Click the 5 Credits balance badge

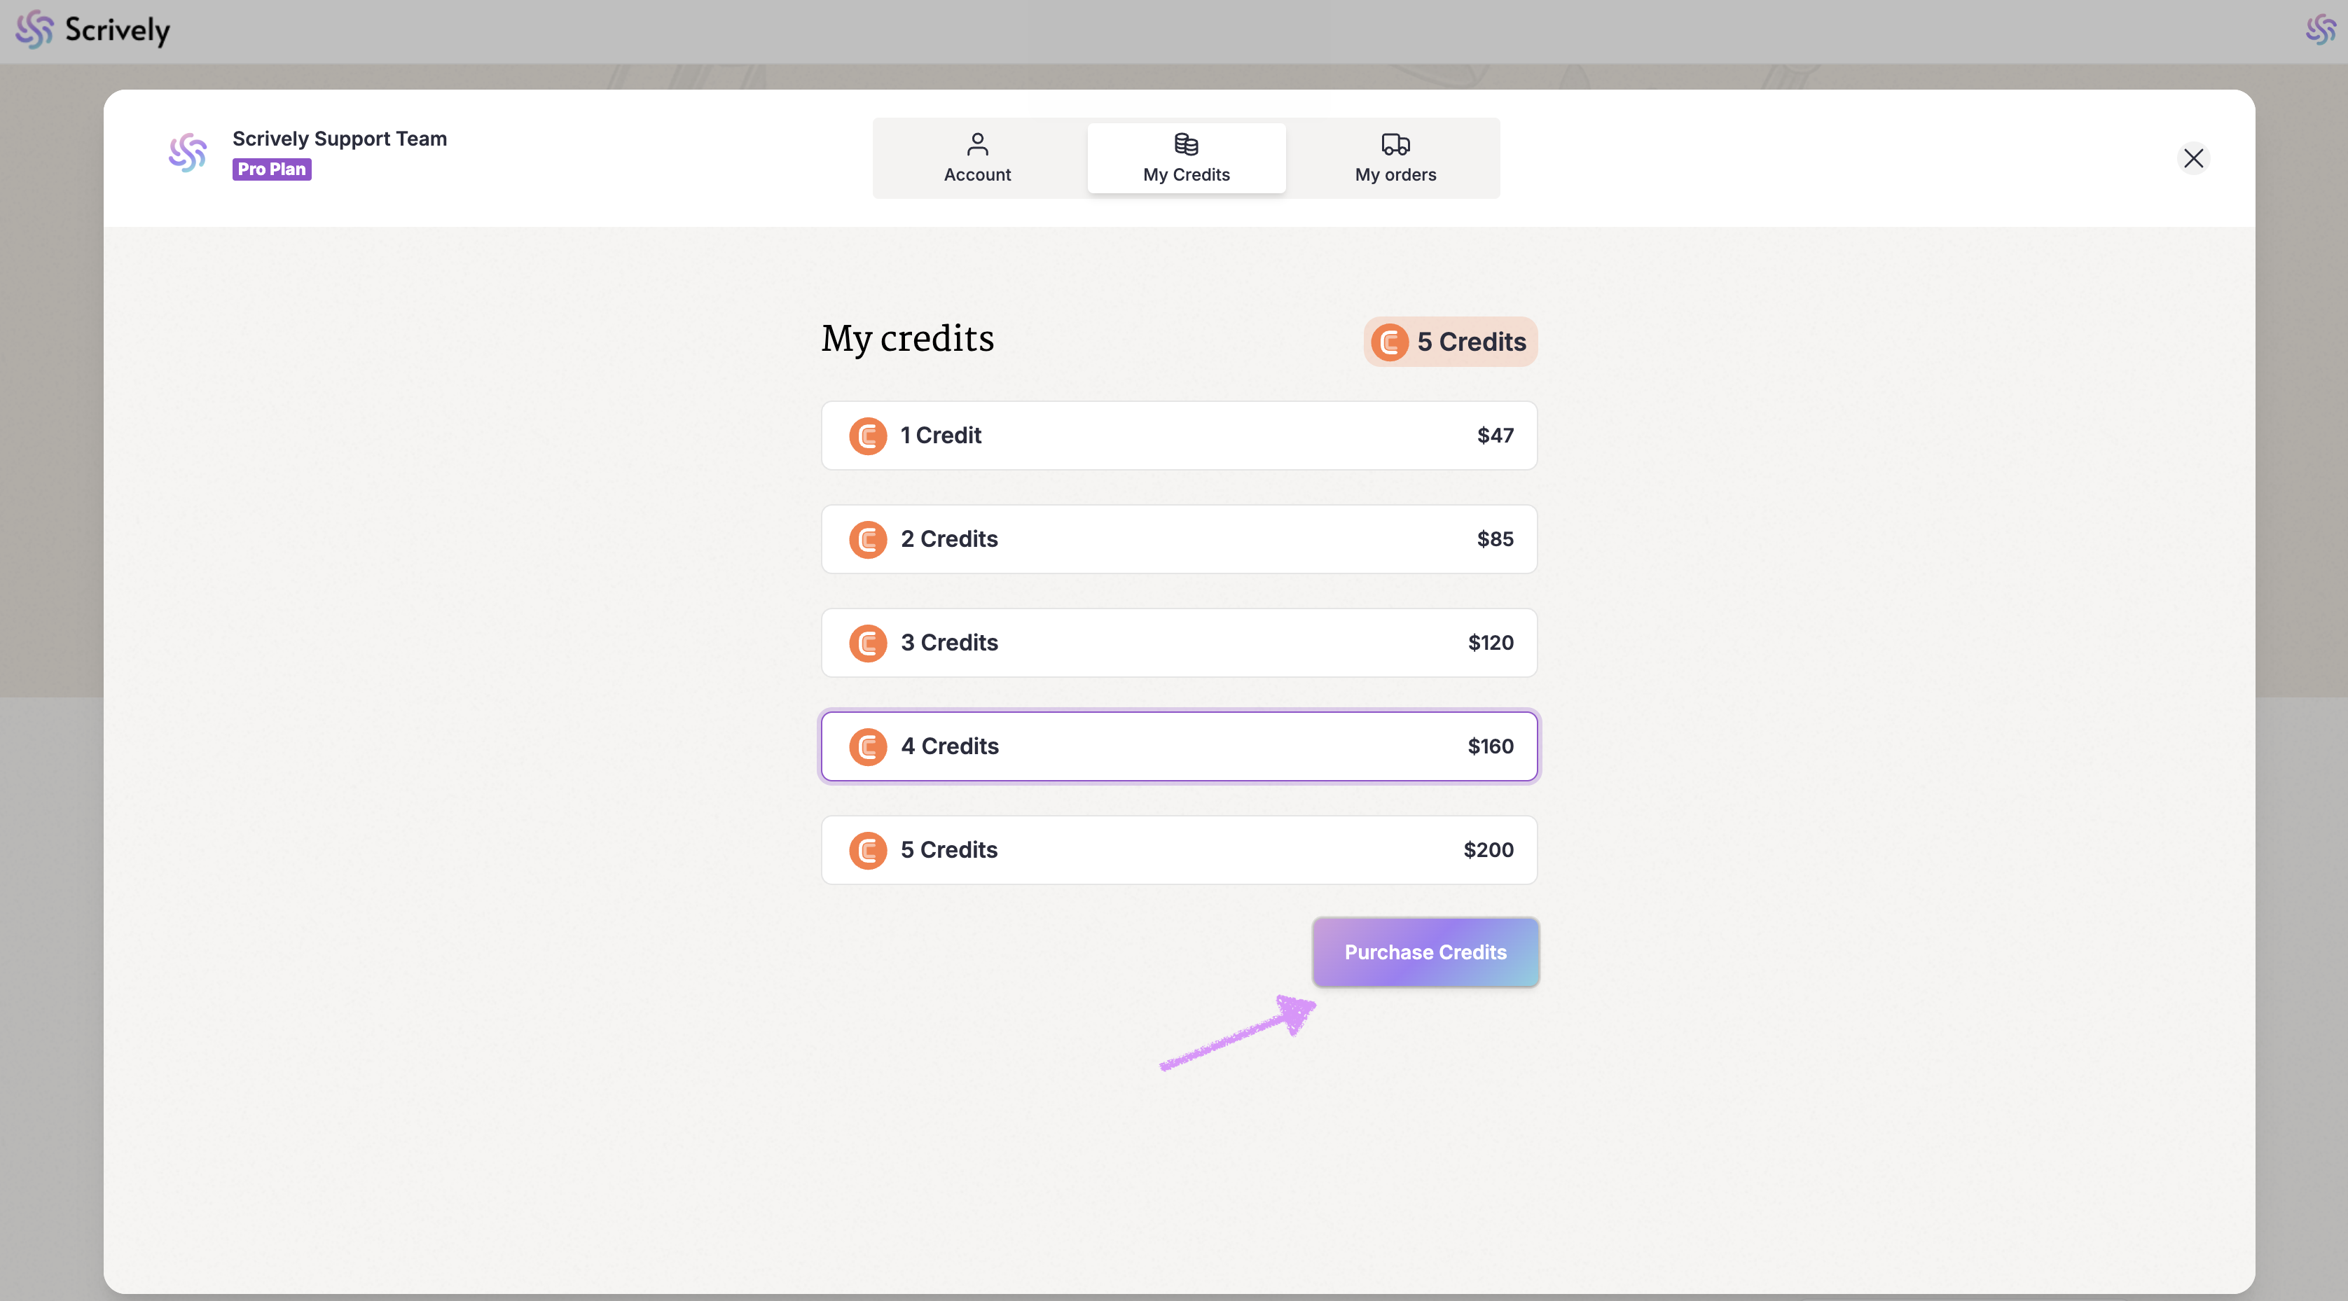click(1450, 342)
